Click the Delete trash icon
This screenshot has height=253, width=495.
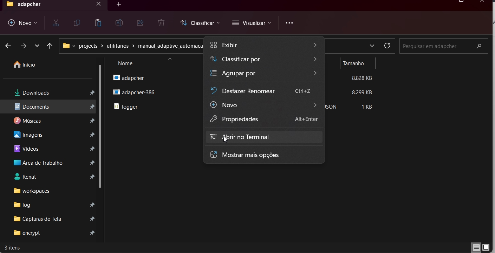pos(161,23)
